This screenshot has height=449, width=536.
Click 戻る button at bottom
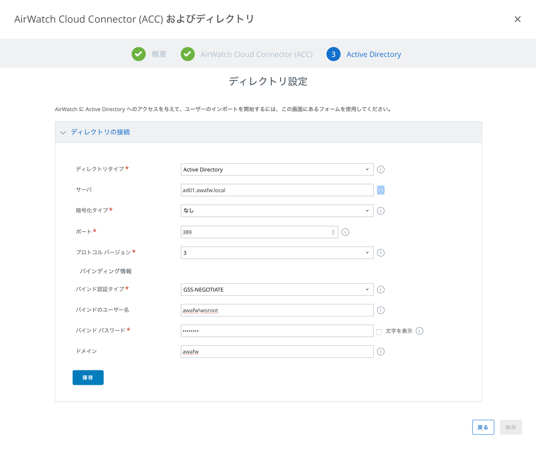[483, 427]
